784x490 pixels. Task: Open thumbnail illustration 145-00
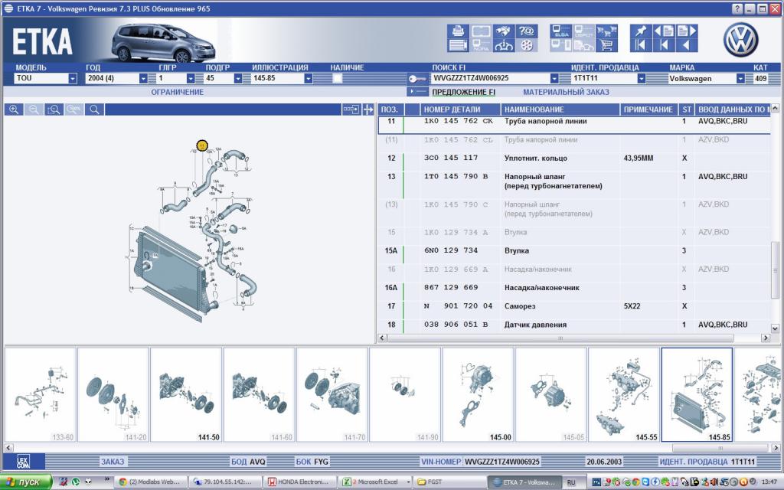[x=478, y=395]
